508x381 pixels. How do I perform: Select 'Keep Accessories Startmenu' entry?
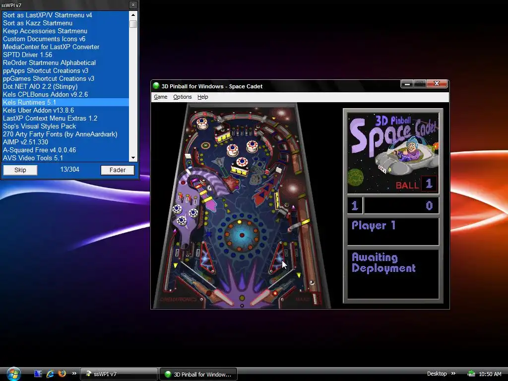65,31
